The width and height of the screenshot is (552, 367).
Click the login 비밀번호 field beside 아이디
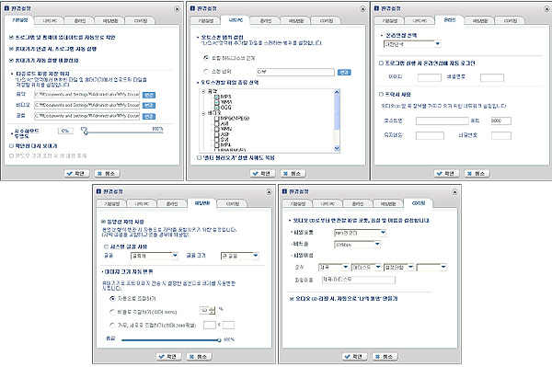[x=492, y=77]
